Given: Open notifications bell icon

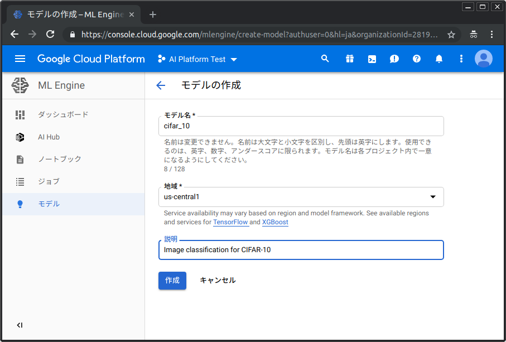Looking at the screenshot, I should pos(439,59).
